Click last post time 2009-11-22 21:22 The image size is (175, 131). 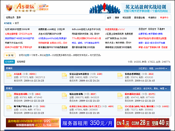tap(145, 113)
